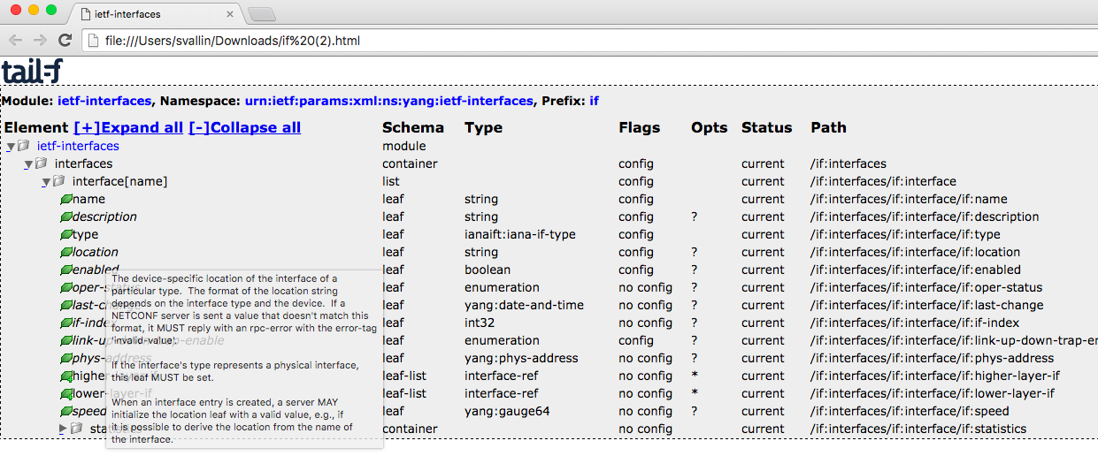1098x456 pixels.
Task: Click the leaf-list icon for higher-layer-if
Action: (x=65, y=376)
